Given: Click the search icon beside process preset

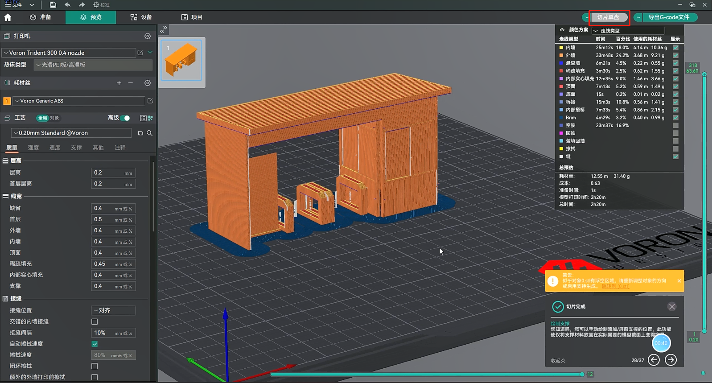Looking at the screenshot, I should coord(150,133).
